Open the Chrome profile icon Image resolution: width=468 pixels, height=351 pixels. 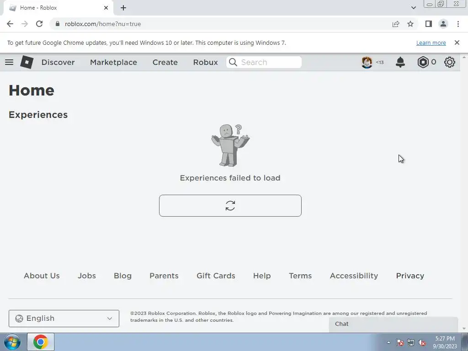(443, 24)
